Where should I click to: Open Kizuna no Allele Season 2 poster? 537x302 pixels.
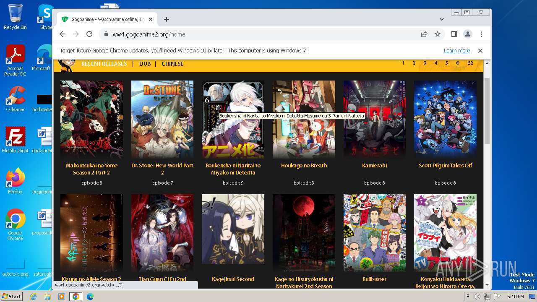(x=91, y=233)
